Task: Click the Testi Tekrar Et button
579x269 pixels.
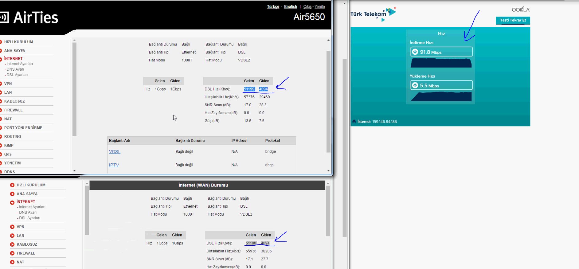Action: (x=513, y=21)
